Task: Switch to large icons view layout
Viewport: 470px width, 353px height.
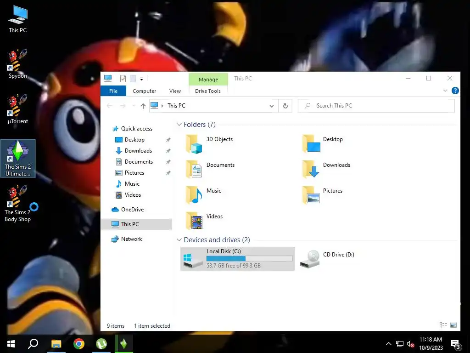Action: [453, 325]
